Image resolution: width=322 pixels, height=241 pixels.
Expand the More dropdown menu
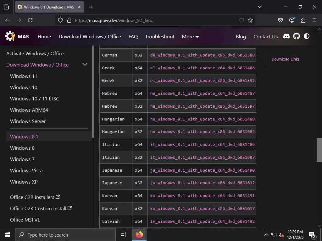pyautogui.click(x=190, y=37)
